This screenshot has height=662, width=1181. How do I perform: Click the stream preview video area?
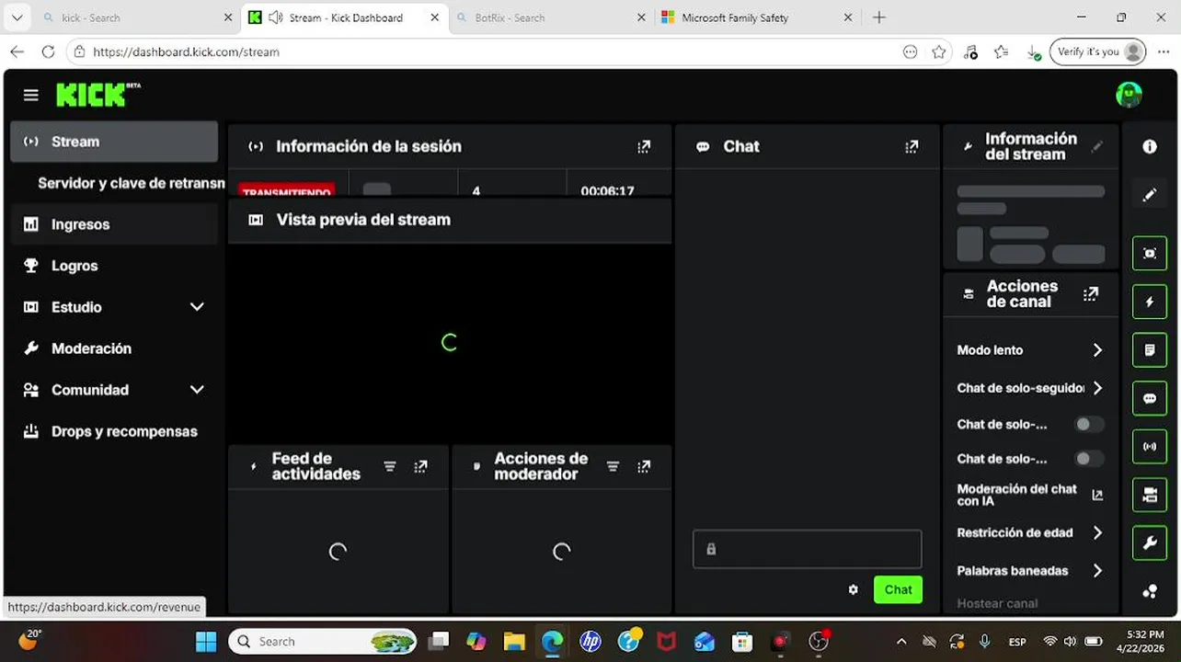click(x=450, y=342)
